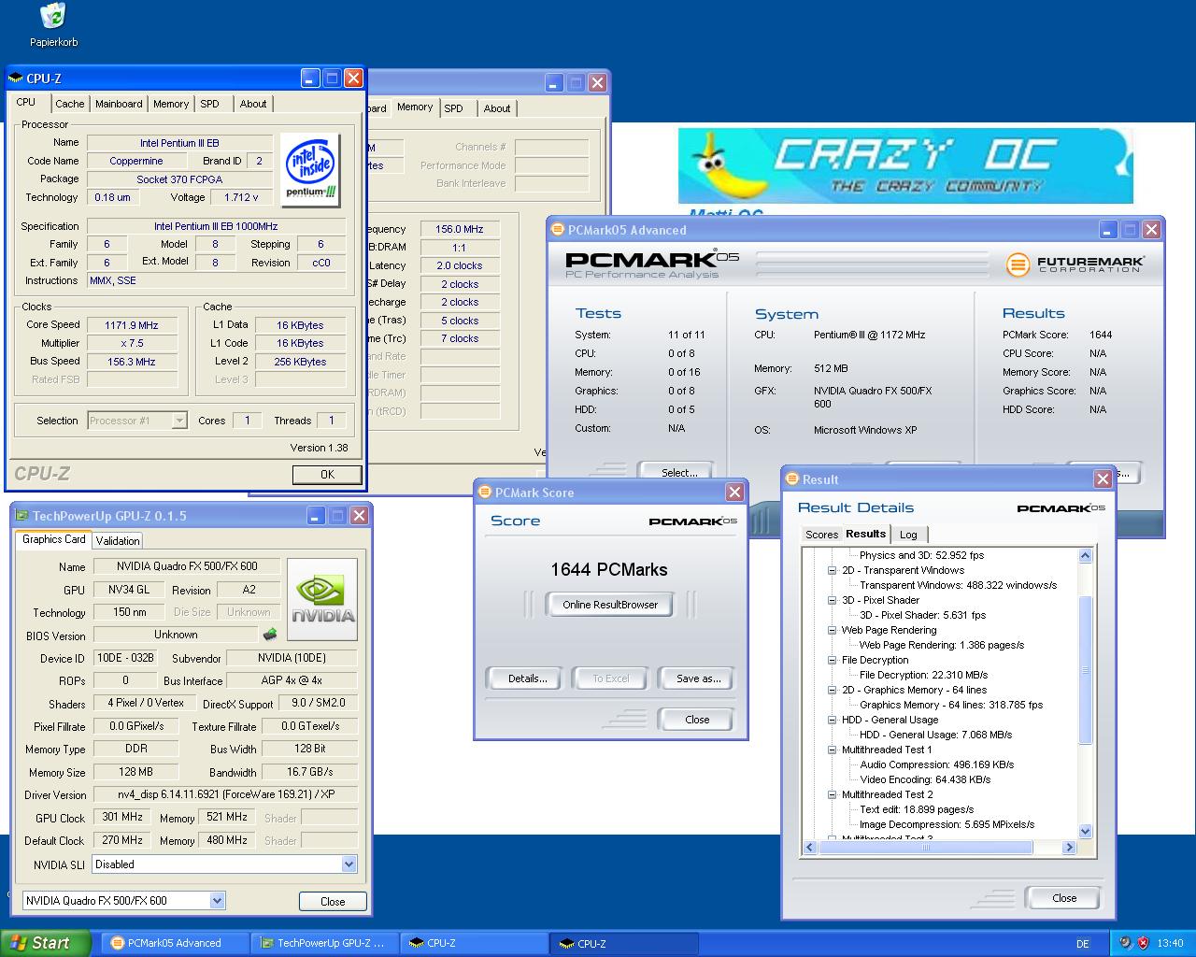1196x957 pixels.
Task: Switch to the first CPU-Z taskbar button
Action: pyautogui.click(x=475, y=943)
